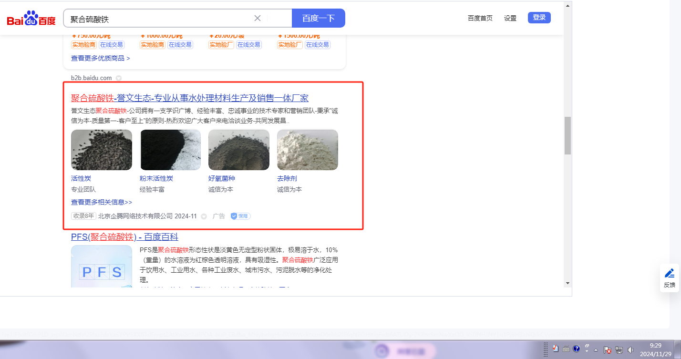Expand dropdown arrow next to b2b.baidu.com
Image resolution: width=681 pixels, height=359 pixels.
coord(119,78)
